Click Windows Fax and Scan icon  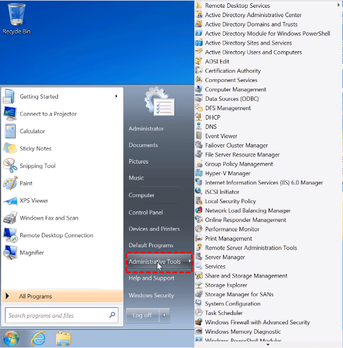10,218
